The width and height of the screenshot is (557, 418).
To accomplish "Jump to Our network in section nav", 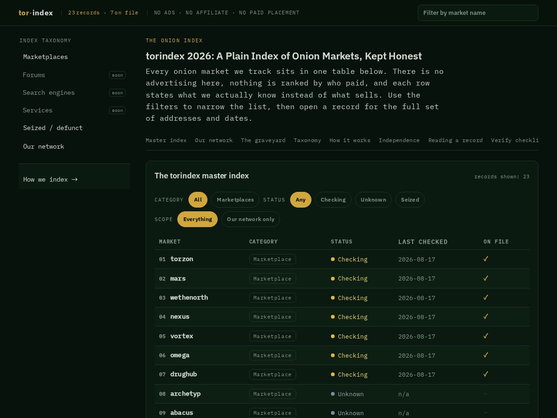I will [x=214, y=140].
